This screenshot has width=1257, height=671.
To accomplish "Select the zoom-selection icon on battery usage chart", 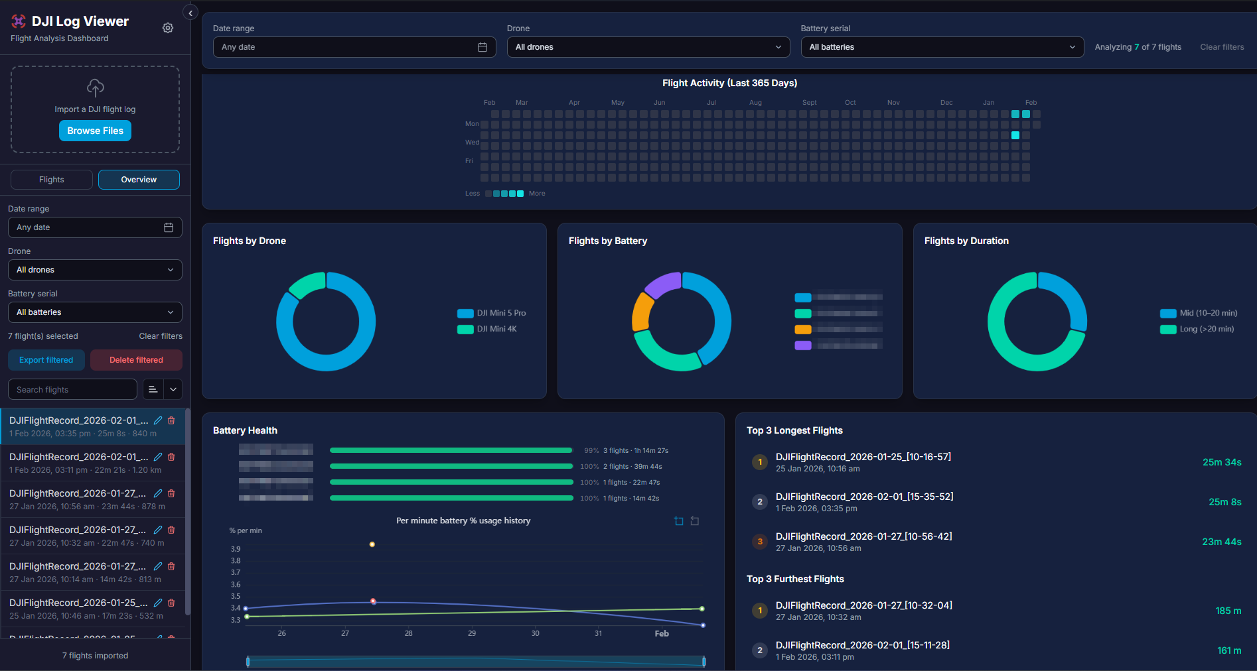I will pos(679,521).
